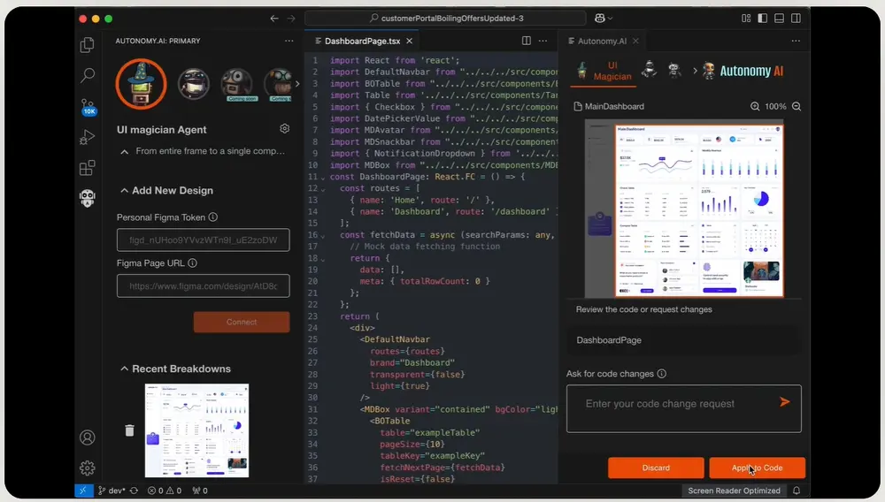This screenshot has height=502, width=885.
Task: Collapse the Add New Design section
Action: coord(124,190)
